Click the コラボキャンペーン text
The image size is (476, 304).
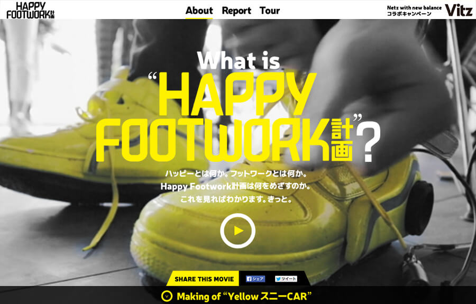pos(409,14)
